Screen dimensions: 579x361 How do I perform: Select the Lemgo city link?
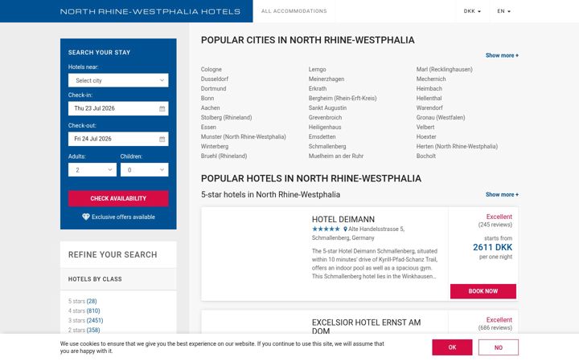pyautogui.click(x=317, y=69)
